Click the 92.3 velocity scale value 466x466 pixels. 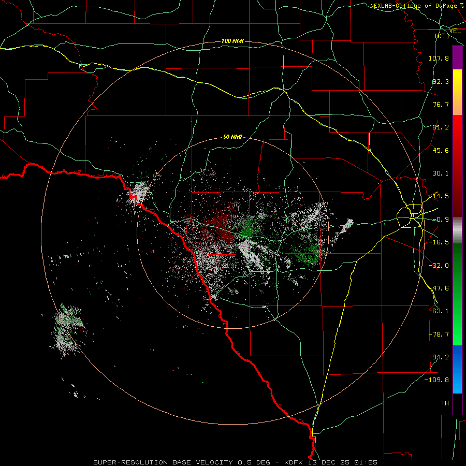pyautogui.click(x=441, y=81)
